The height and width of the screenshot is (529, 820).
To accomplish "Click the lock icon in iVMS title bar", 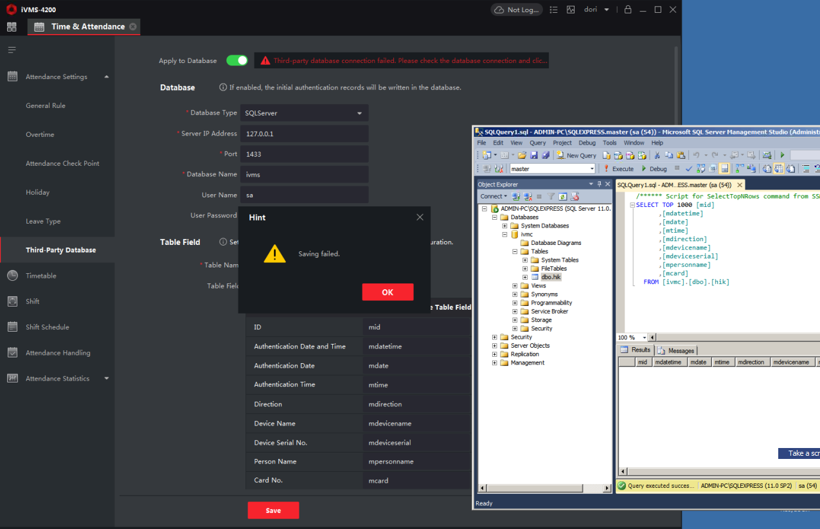I will tap(628, 10).
